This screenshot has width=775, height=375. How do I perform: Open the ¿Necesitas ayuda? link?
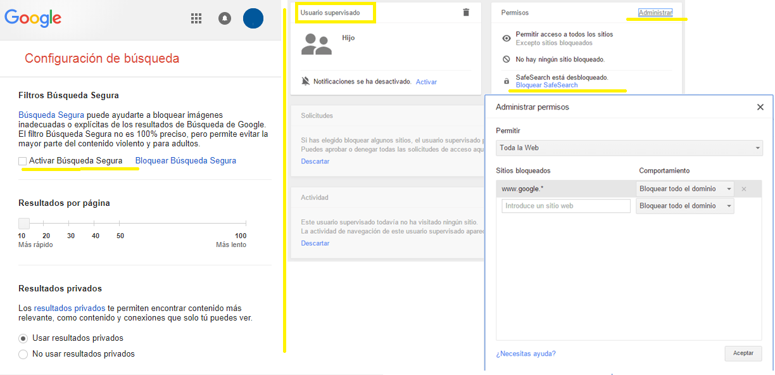(526, 353)
